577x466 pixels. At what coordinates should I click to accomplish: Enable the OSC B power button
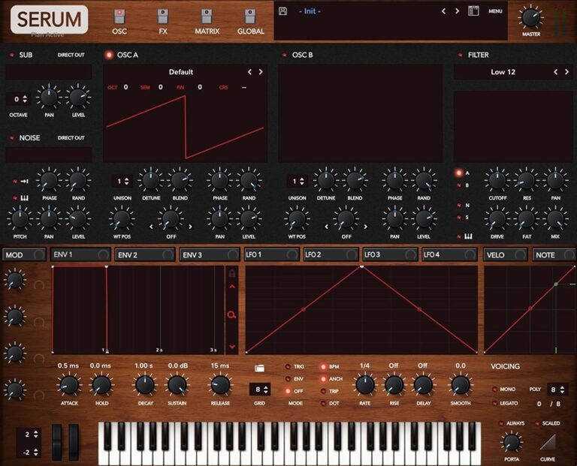[284, 55]
